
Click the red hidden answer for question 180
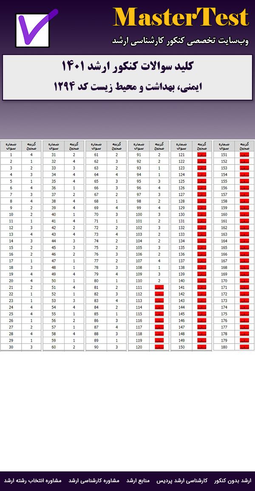[x=244, y=347]
